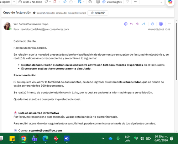178x144 pixels.
Task: Open the snooze clock dropdown arrow
Action: tap(75, 2)
